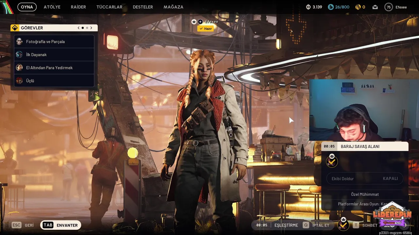
Task: Open the OYNA tab
Action: (x=27, y=7)
